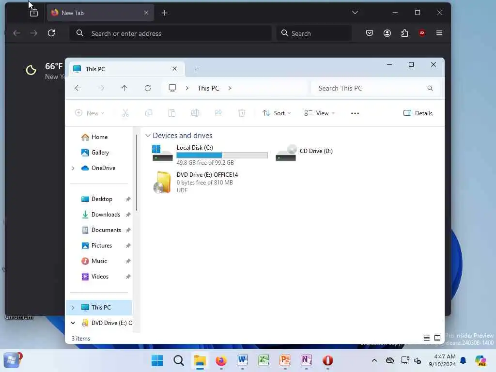This screenshot has height=372, width=496.
Task: Open Gallery in navigation pane
Action: [x=99, y=153]
